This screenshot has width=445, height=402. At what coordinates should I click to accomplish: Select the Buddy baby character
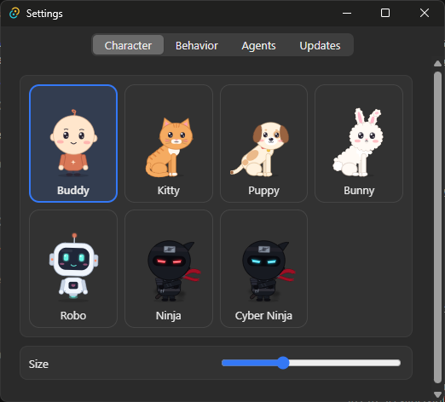73,143
